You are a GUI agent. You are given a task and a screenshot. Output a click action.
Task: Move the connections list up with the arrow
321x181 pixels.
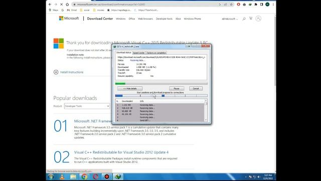[x=206, y=101]
